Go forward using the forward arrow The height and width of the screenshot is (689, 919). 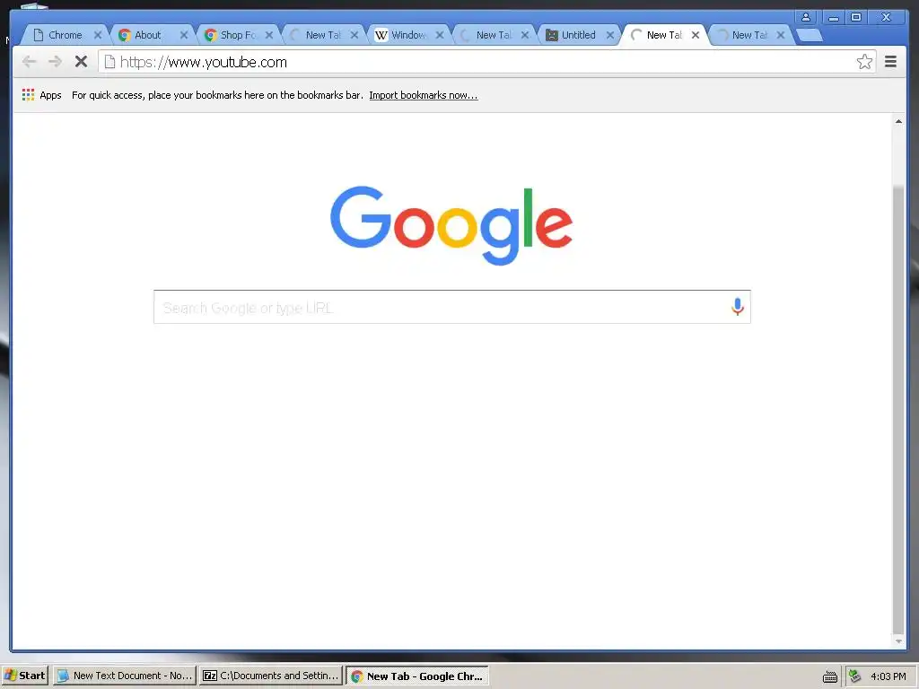55,62
